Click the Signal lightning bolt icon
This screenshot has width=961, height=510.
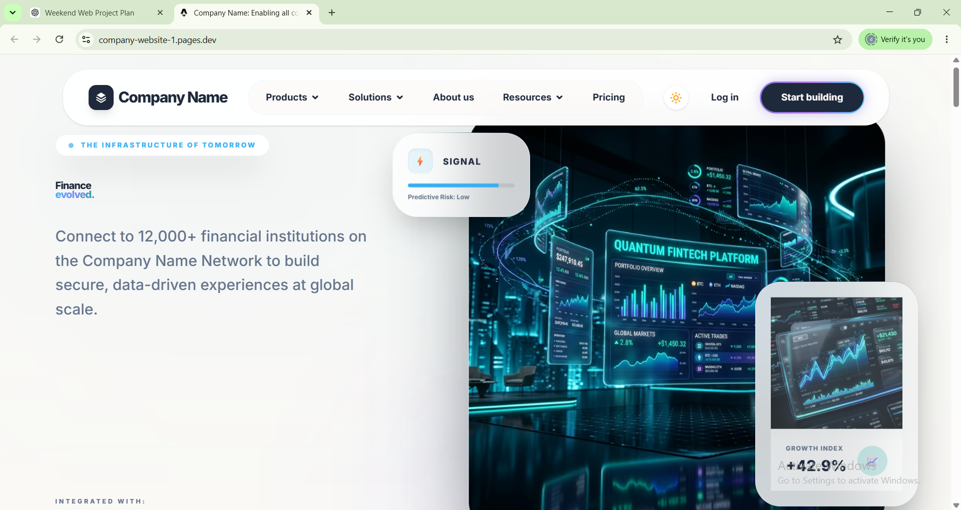click(x=420, y=161)
